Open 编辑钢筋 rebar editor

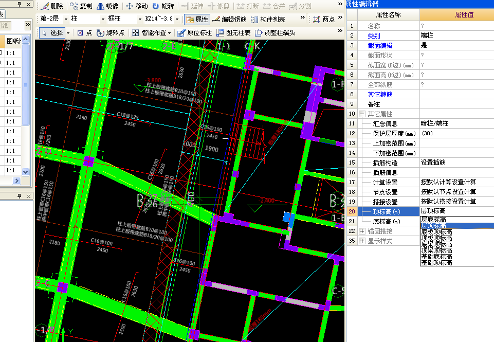coord(229,19)
